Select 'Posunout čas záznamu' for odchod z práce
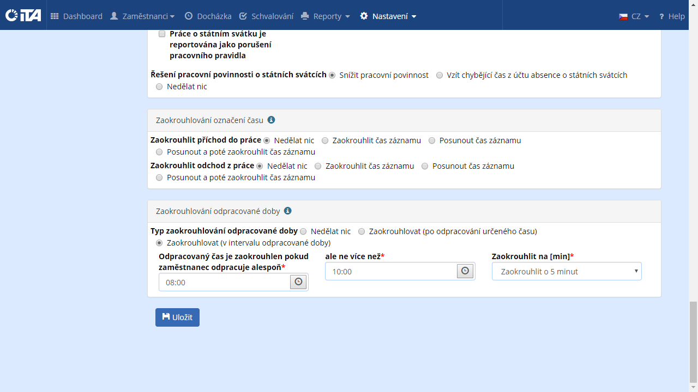The image size is (698, 392). [x=425, y=166]
